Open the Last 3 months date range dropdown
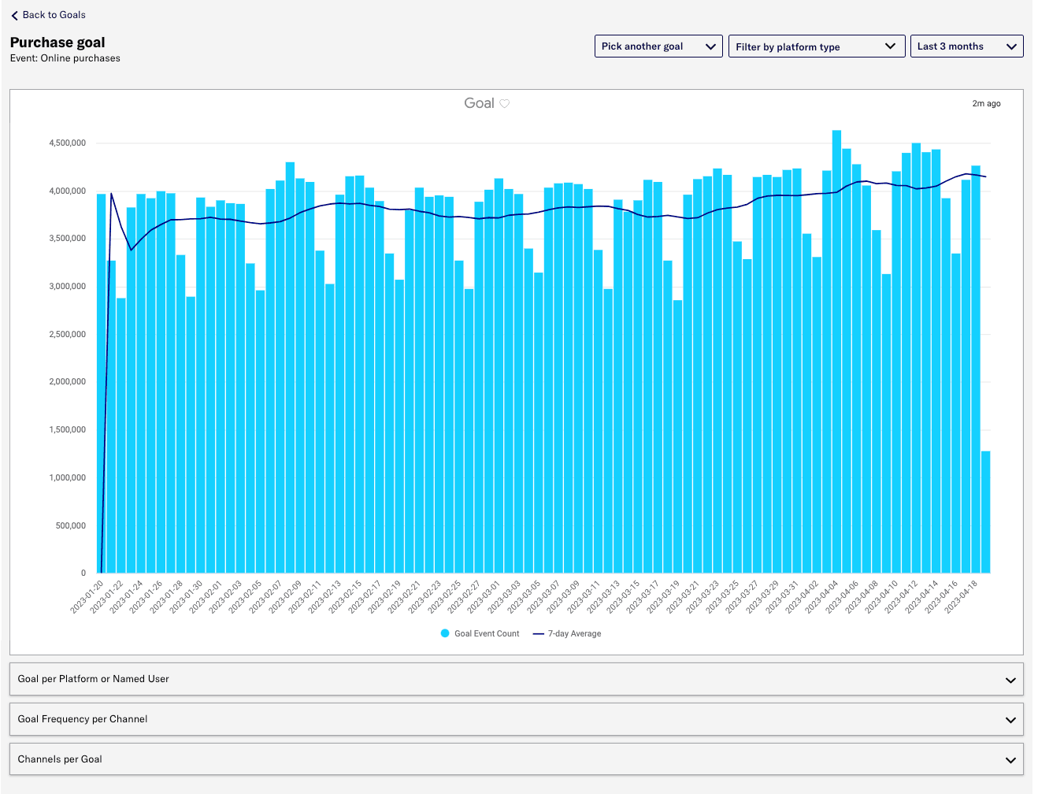 pos(966,46)
